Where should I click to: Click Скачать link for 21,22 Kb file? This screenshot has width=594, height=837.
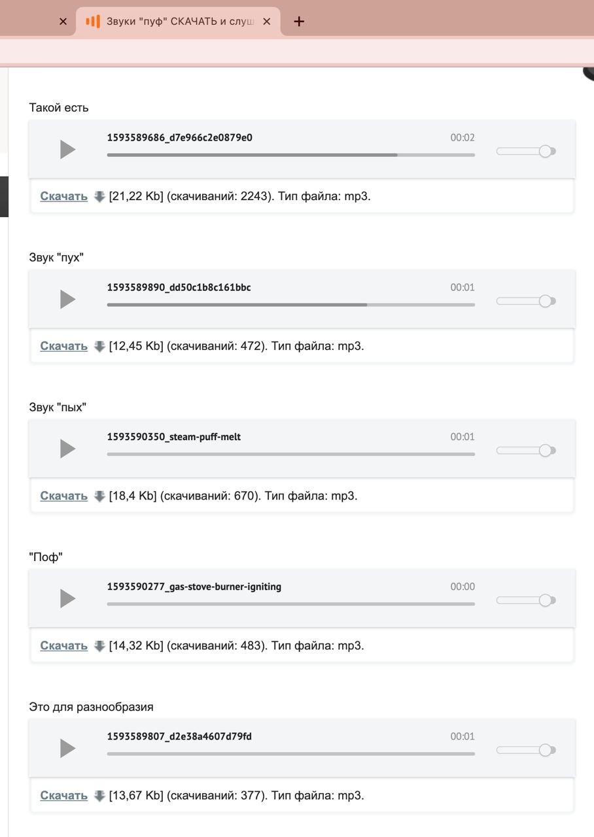click(x=63, y=196)
